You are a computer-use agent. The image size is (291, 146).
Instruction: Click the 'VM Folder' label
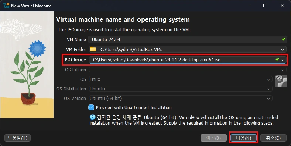click(x=76, y=50)
